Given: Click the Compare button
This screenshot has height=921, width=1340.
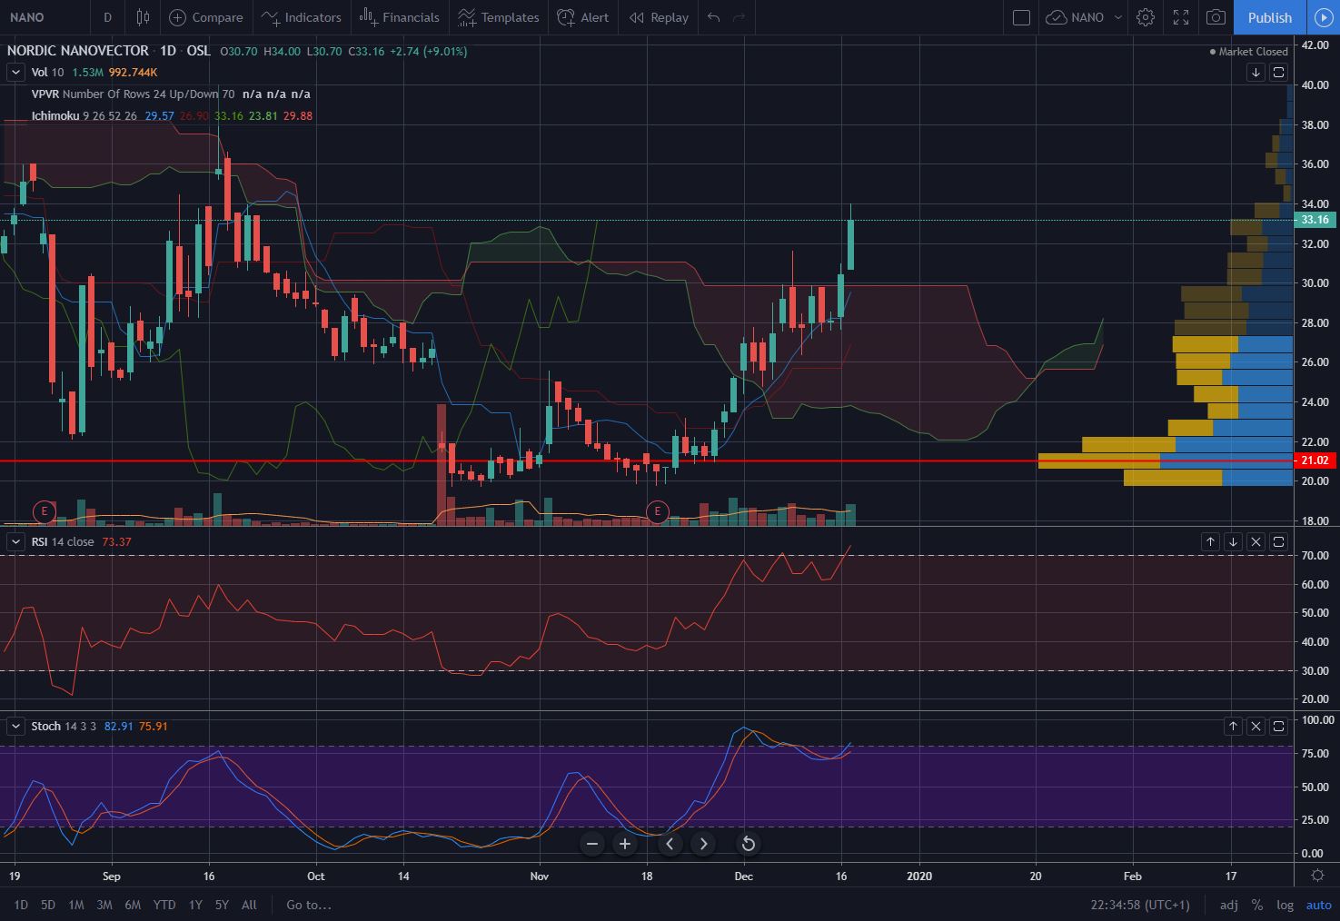Looking at the screenshot, I should [206, 17].
